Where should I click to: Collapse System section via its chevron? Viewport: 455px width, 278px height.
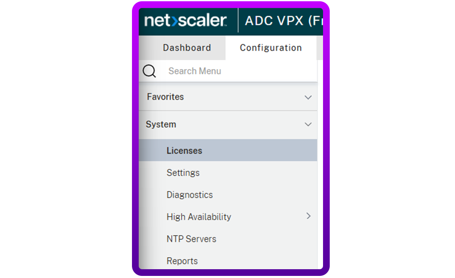coord(308,124)
